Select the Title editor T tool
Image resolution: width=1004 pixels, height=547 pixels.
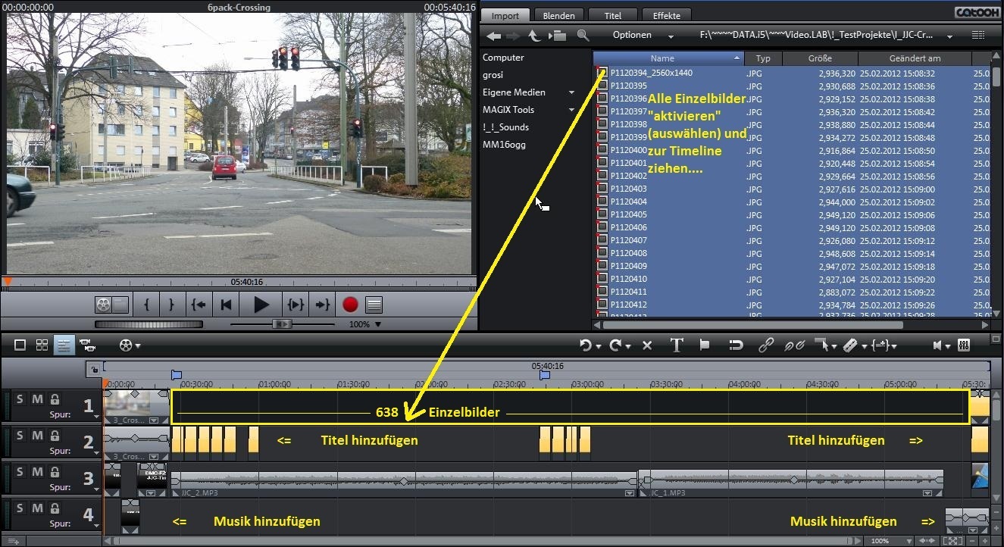pos(677,345)
